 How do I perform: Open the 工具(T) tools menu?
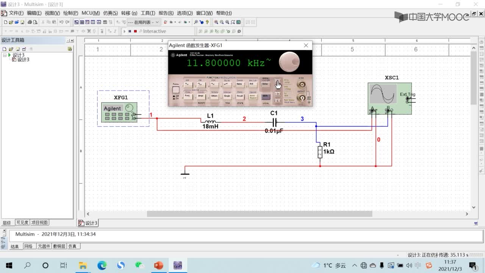click(x=148, y=13)
